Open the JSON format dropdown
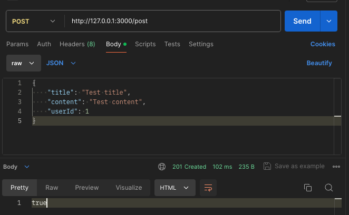 point(61,63)
